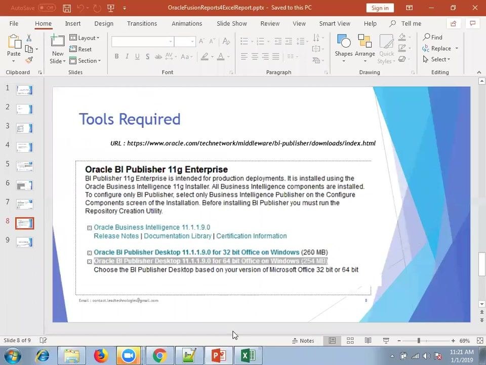
Task: Collapse the ribbon chevron
Action: click(x=479, y=72)
